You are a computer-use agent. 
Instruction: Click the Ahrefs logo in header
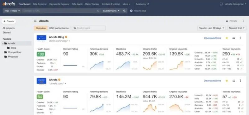pyautogui.click(x=9, y=4)
